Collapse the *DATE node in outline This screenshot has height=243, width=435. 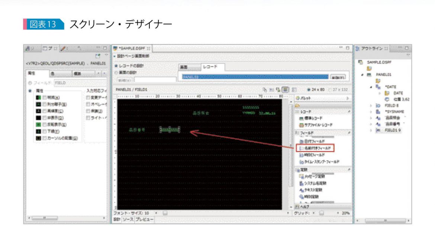pos(371,87)
